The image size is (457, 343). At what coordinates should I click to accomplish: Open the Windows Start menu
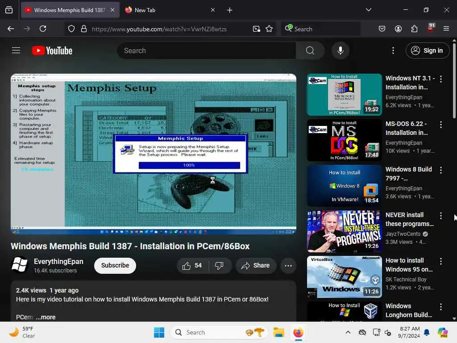tap(159, 332)
